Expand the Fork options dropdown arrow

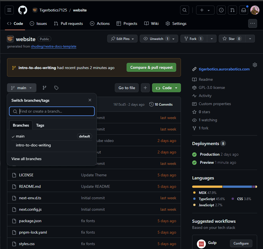212,39
